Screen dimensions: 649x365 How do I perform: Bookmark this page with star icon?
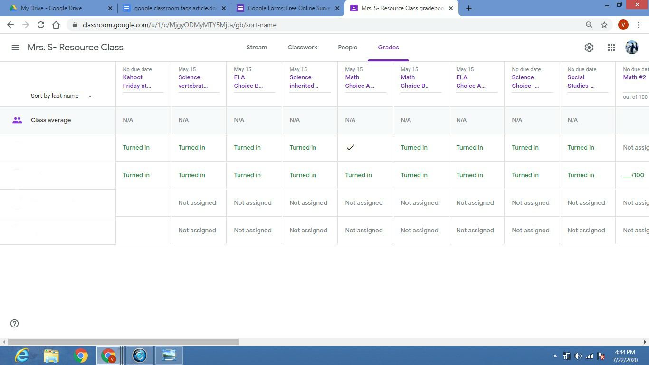click(604, 25)
